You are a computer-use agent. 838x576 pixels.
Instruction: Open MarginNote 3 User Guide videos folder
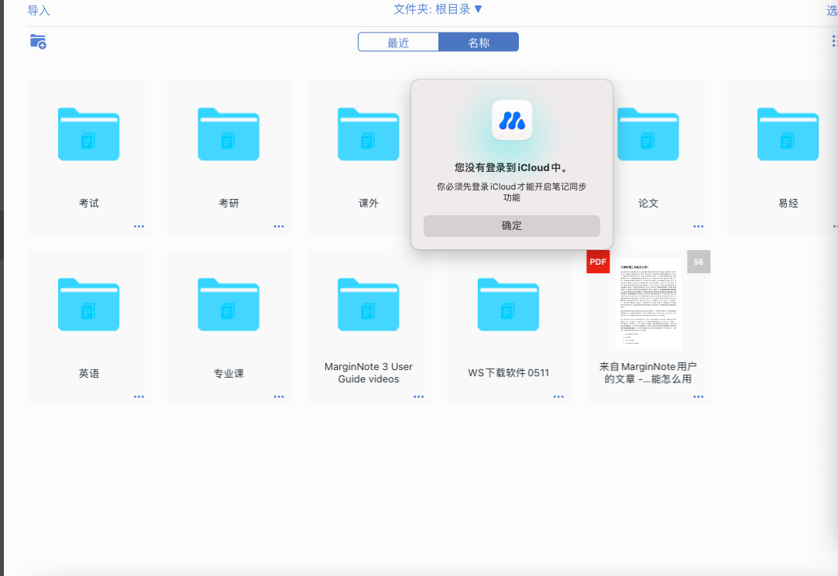click(x=368, y=304)
